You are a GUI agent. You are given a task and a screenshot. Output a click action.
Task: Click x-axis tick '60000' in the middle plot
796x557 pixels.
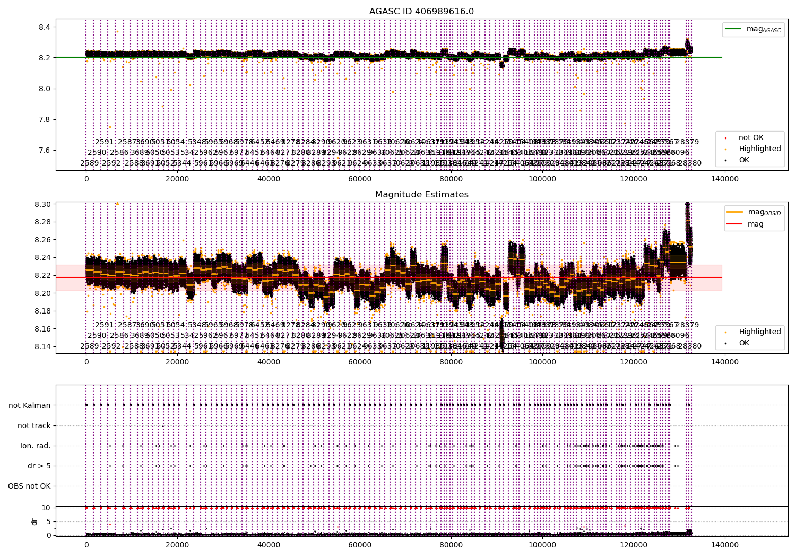click(360, 362)
